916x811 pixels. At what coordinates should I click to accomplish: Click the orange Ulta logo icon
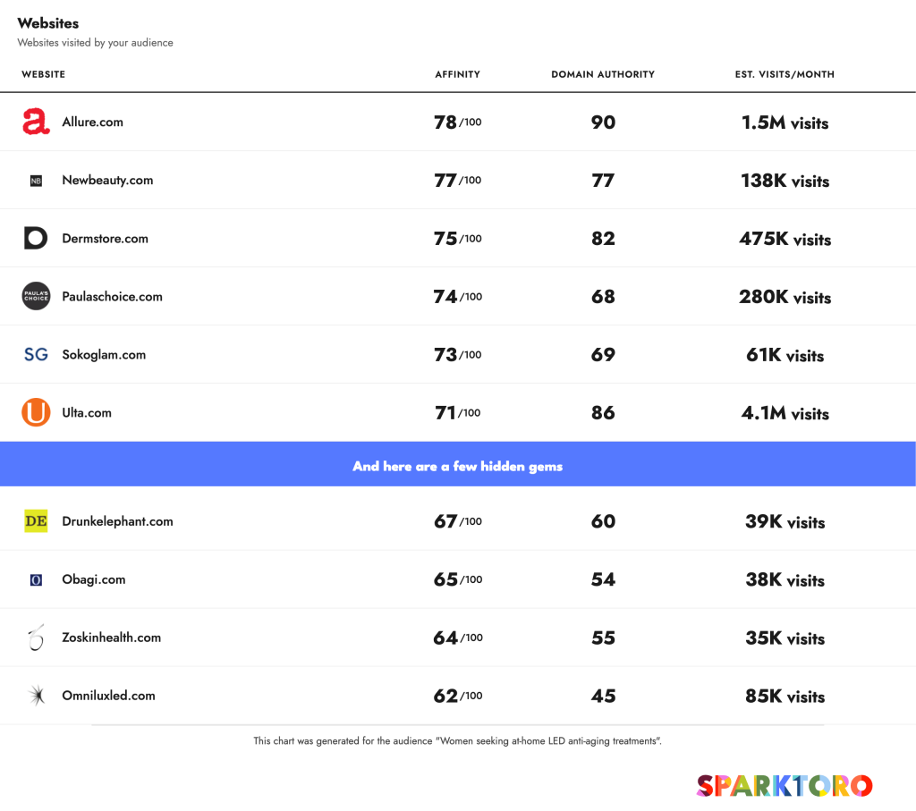36,412
